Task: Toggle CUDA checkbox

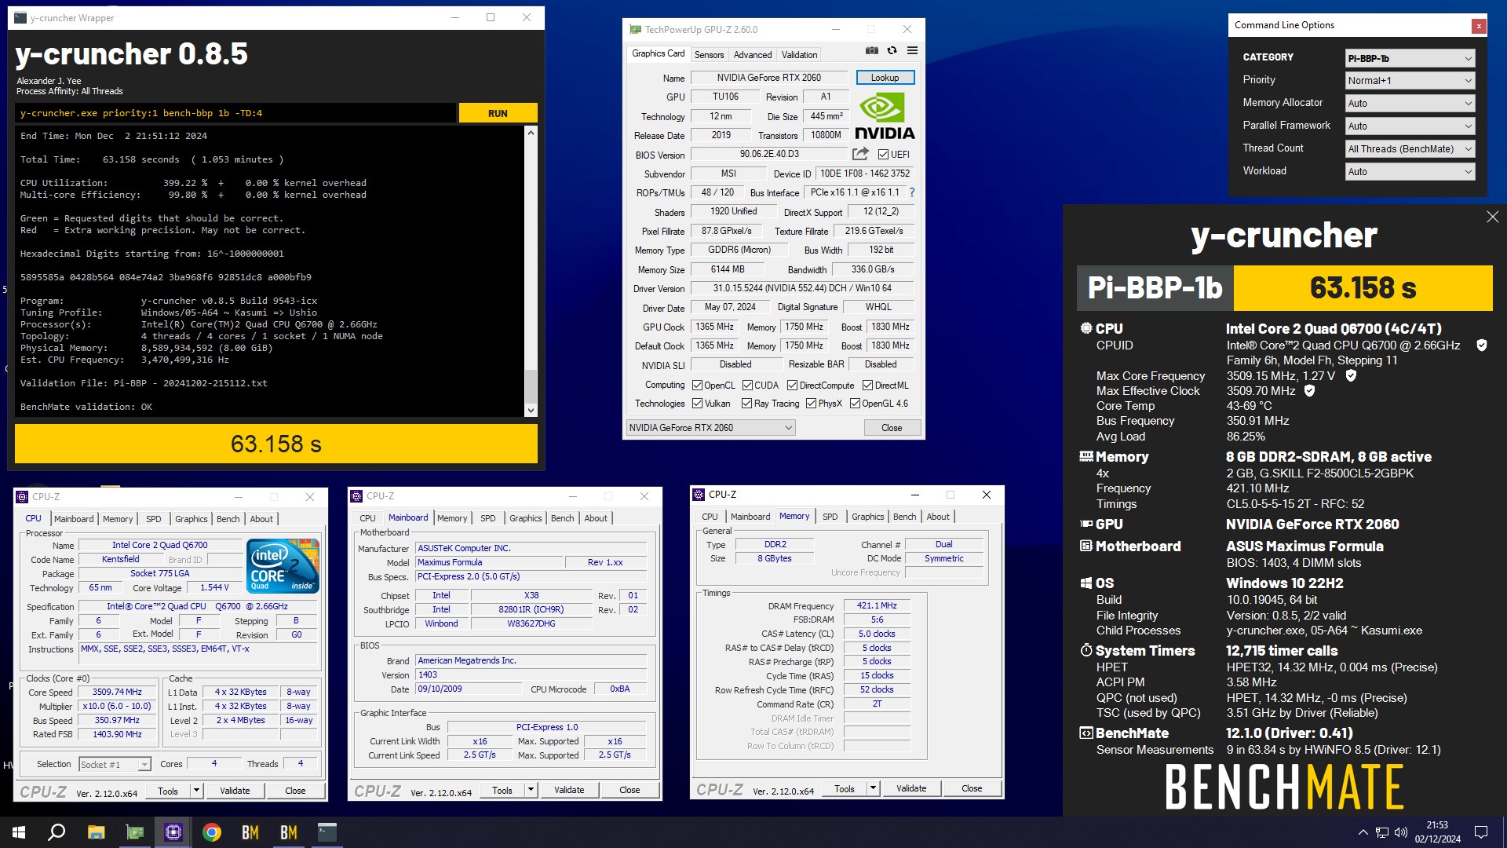Action: [747, 386]
